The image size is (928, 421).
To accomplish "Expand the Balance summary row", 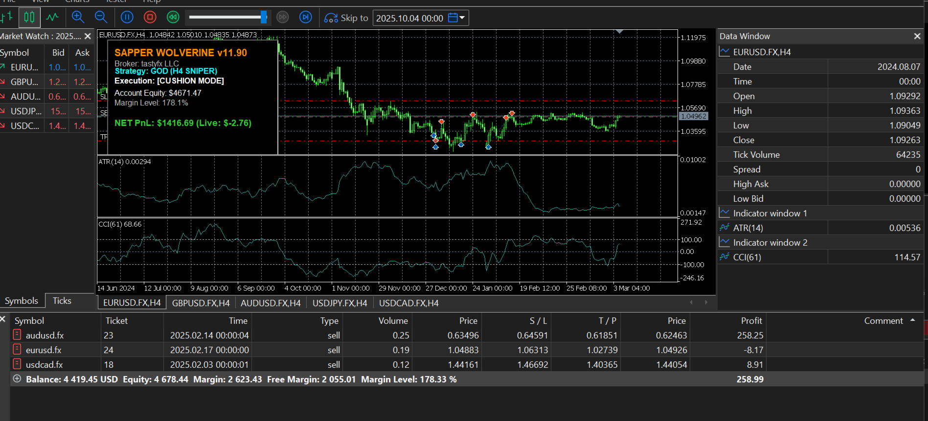I will pyautogui.click(x=17, y=379).
